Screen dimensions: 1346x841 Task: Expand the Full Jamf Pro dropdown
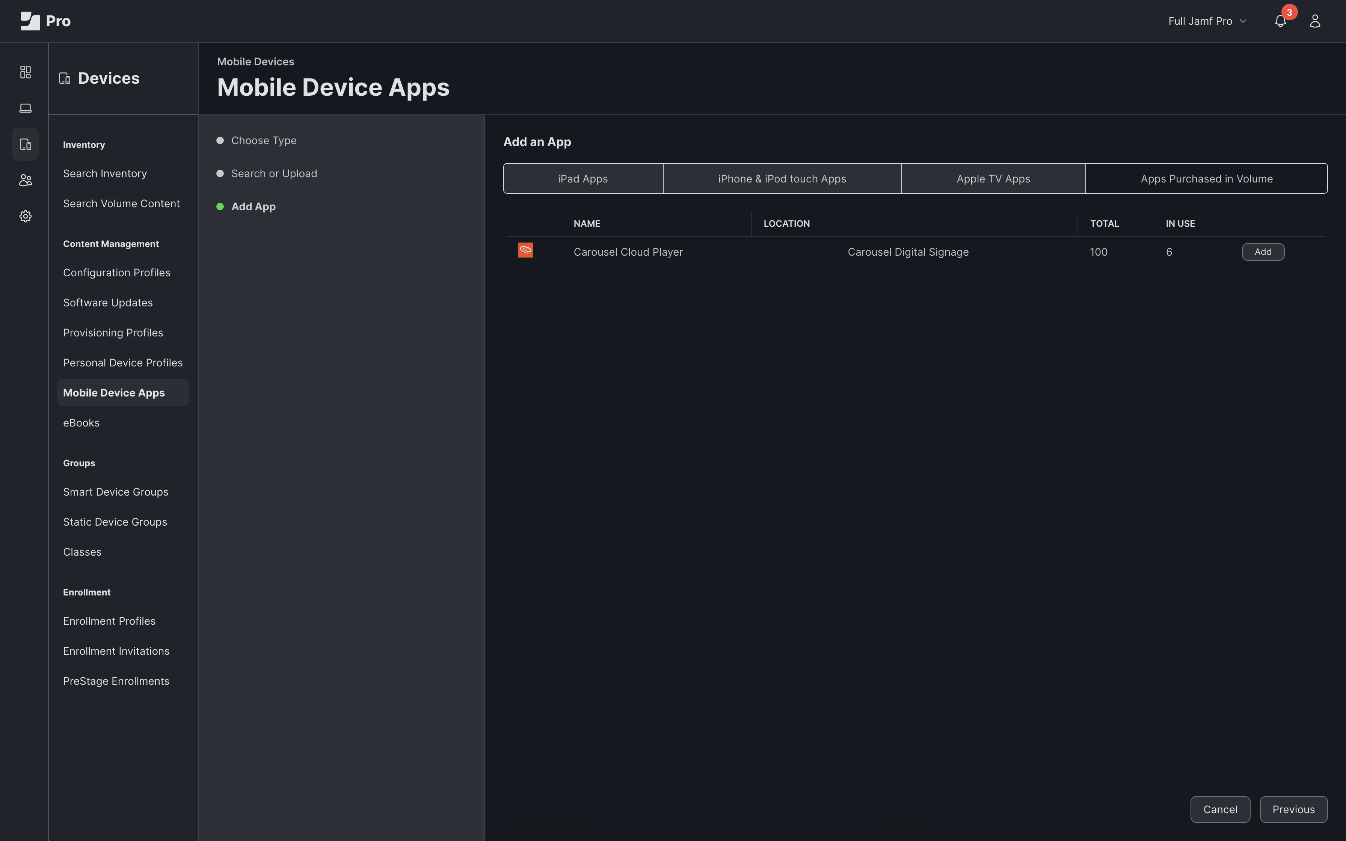[x=1207, y=21]
